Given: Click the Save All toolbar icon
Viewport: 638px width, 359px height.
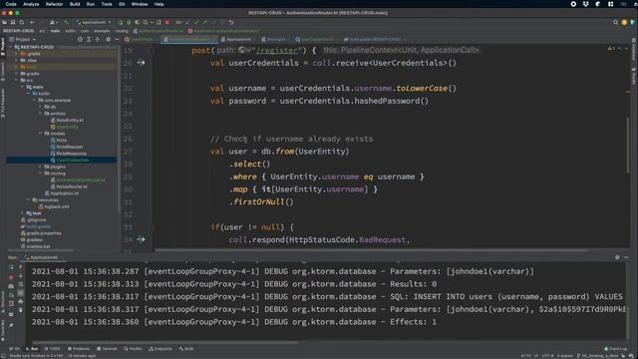Looking at the screenshot, I should pos(13,22).
